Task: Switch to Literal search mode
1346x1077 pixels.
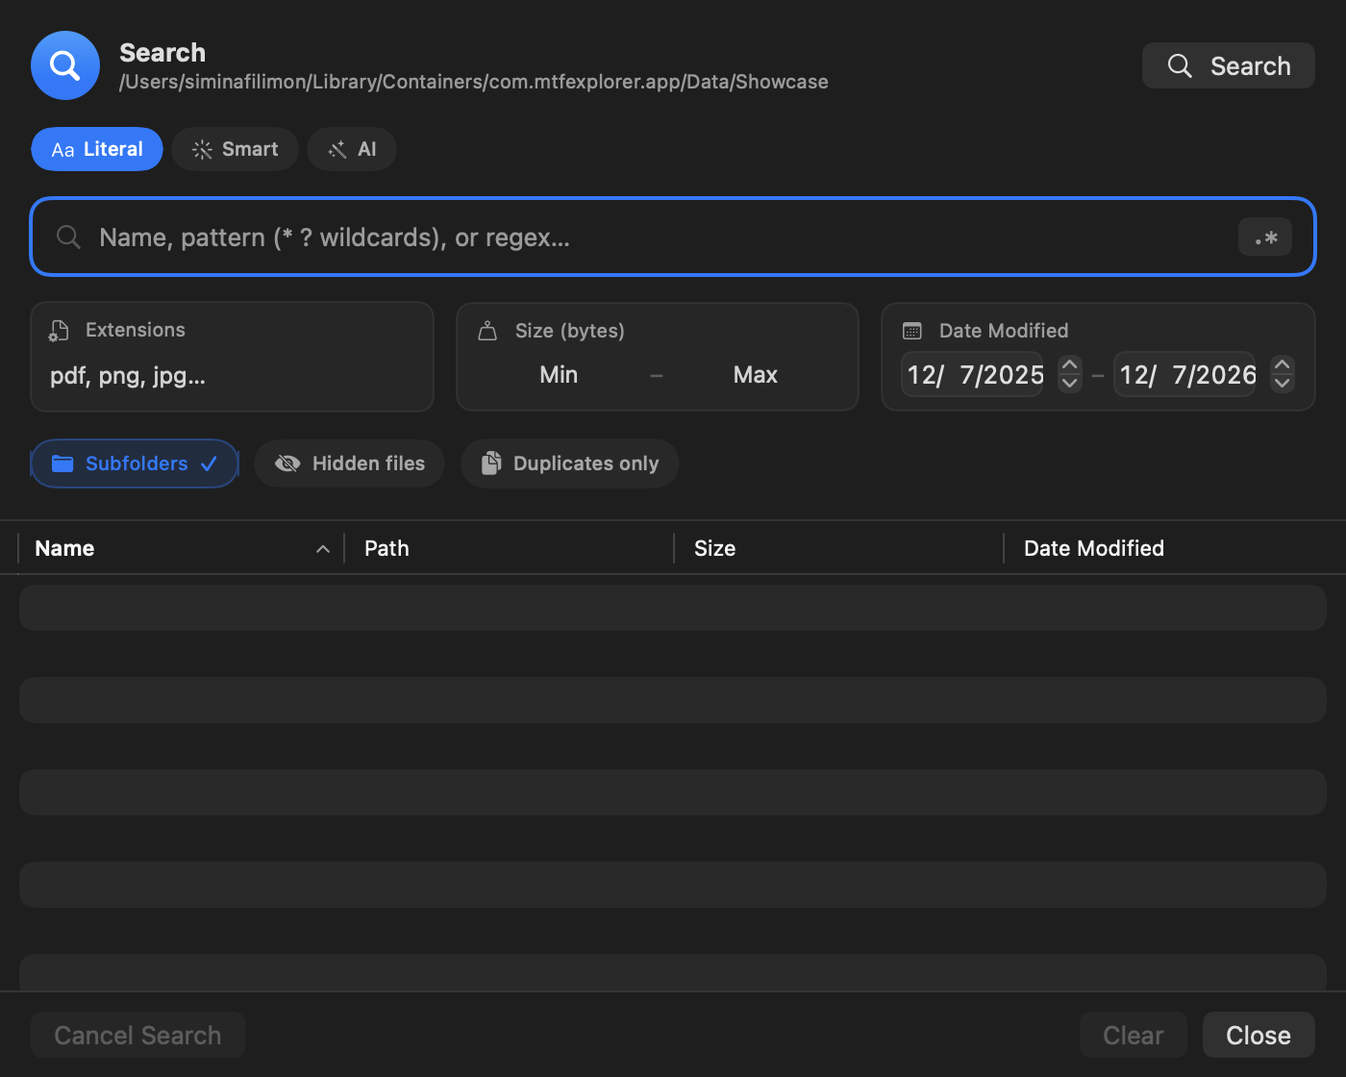Action: pyautogui.click(x=97, y=149)
